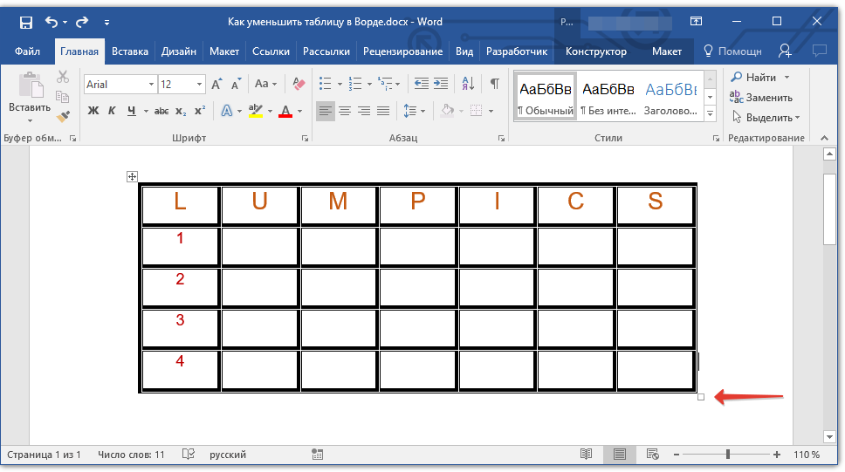This screenshot has width=845, height=472.
Task: Open the font size dropdown
Action: coord(199,85)
